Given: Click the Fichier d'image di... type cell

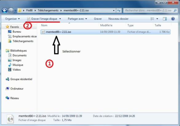Looking at the screenshot, I should (139, 32).
